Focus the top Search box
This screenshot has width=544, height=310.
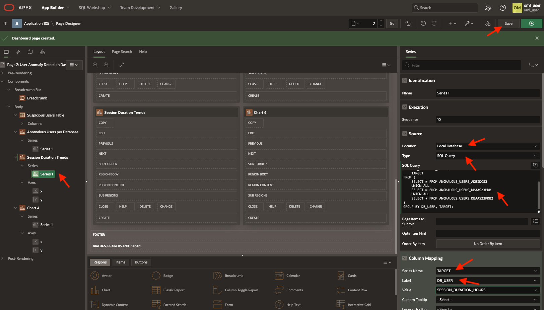tap(445, 8)
